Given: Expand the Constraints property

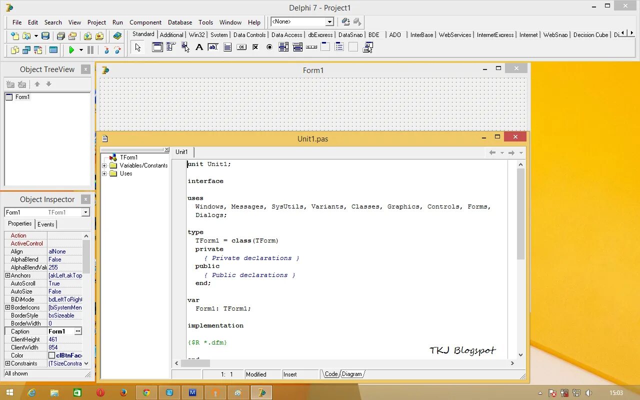Looking at the screenshot, I should click(7, 363).
